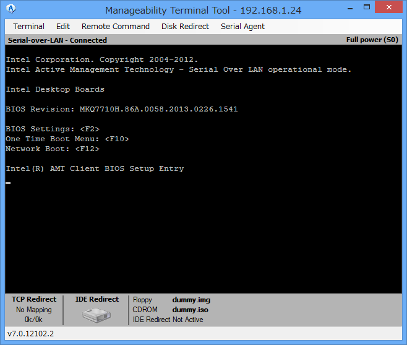Click the One Time Boot Menu <F10> line
This screenshot has width=407, height=345.
(67, 139)
